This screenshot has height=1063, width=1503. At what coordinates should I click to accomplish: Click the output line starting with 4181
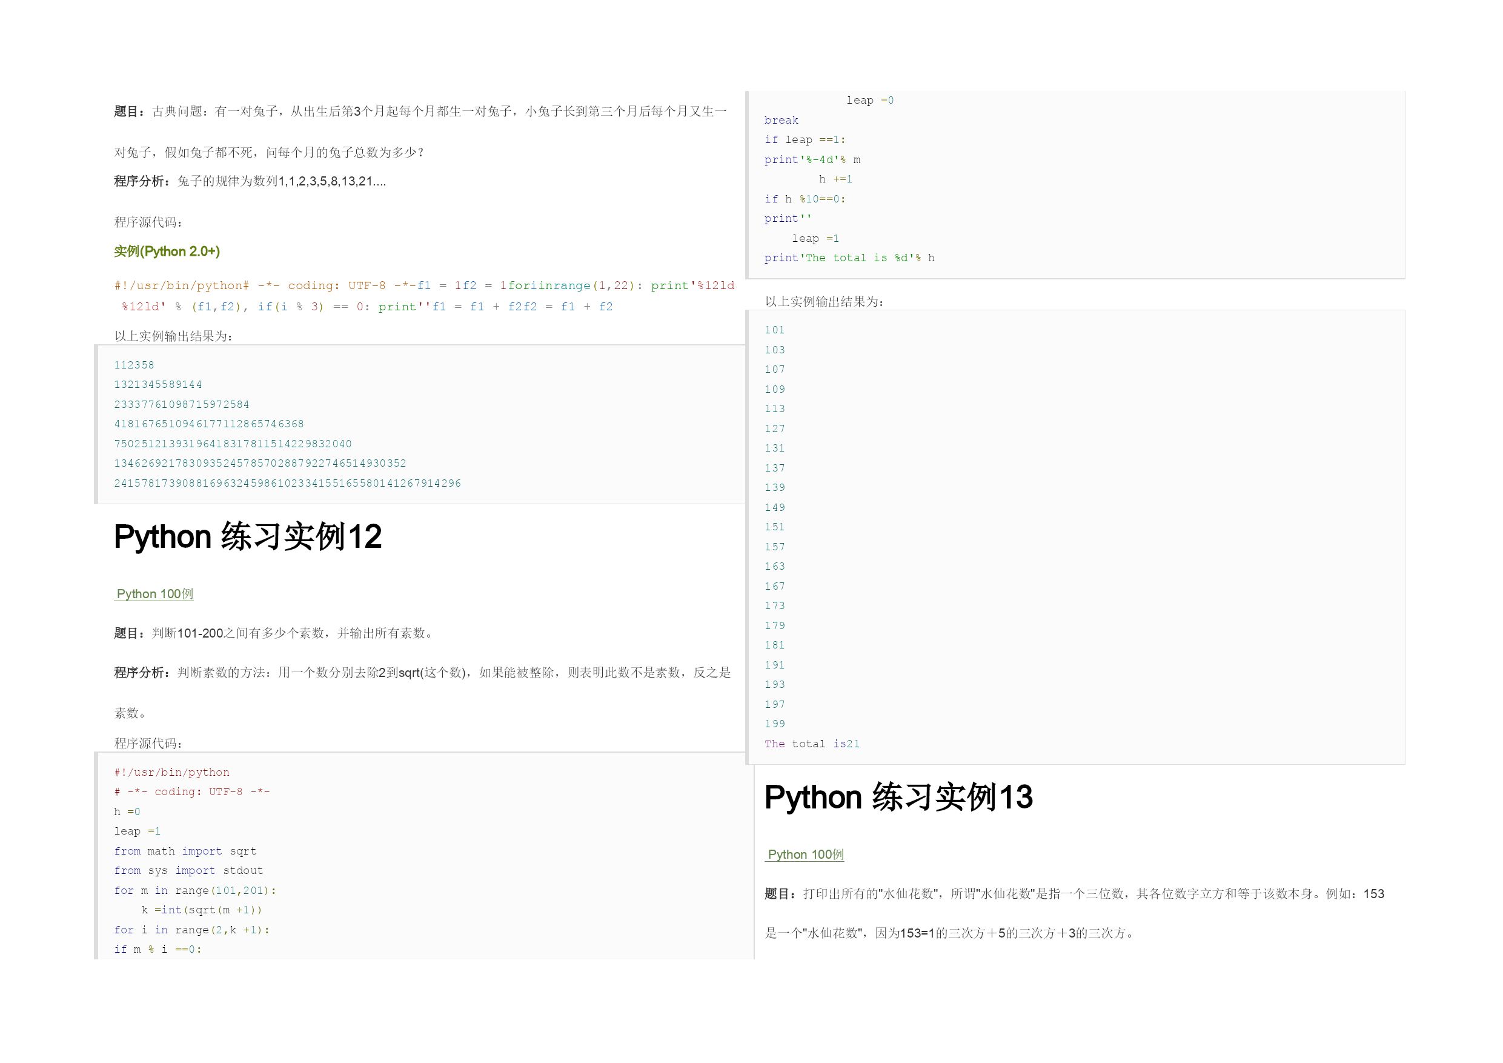coord(209,424)
